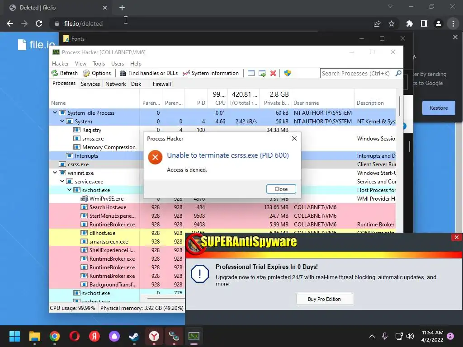
Task: Switch to the Services tab
Action: (x=90, y=84)
